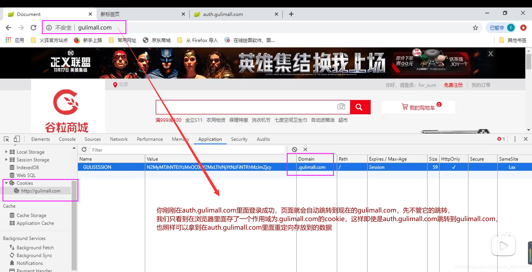The height and width of the screenshot is (272, 532).
Task: Select Cache Storage in the sidebar
Action: click(x=31, y=215)
